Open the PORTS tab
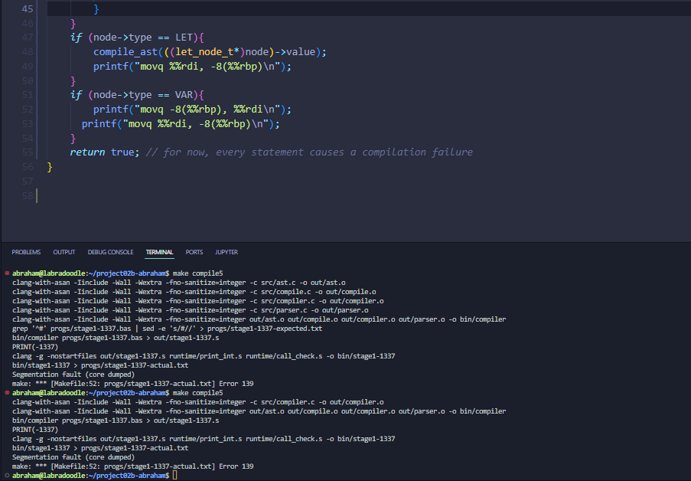Viewport: 691px width, 481px height. [194, 252]
